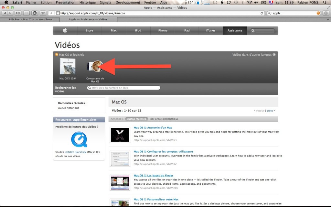Click the sync circular arrows menu bar icon
The width and height of the screenshot is (331, 207).
229,3
